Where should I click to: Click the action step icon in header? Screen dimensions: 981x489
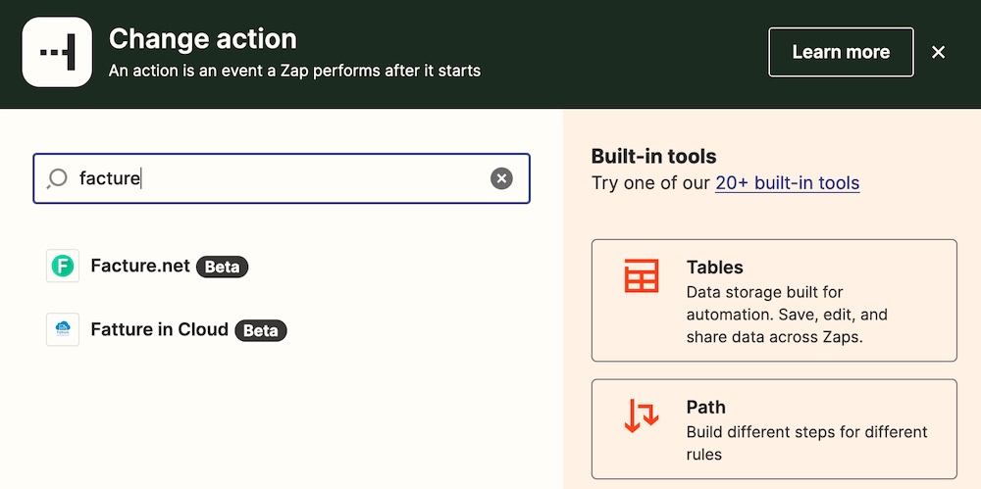pos(57,52)
